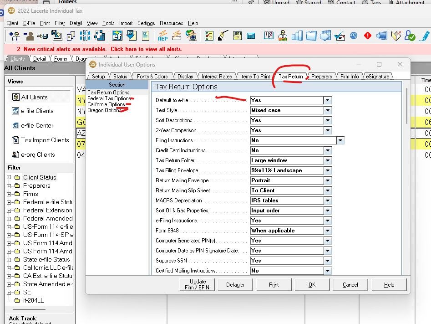Click the lightning envelope toolbar icon
431x324 pixels.
click(x=177, y=36)
